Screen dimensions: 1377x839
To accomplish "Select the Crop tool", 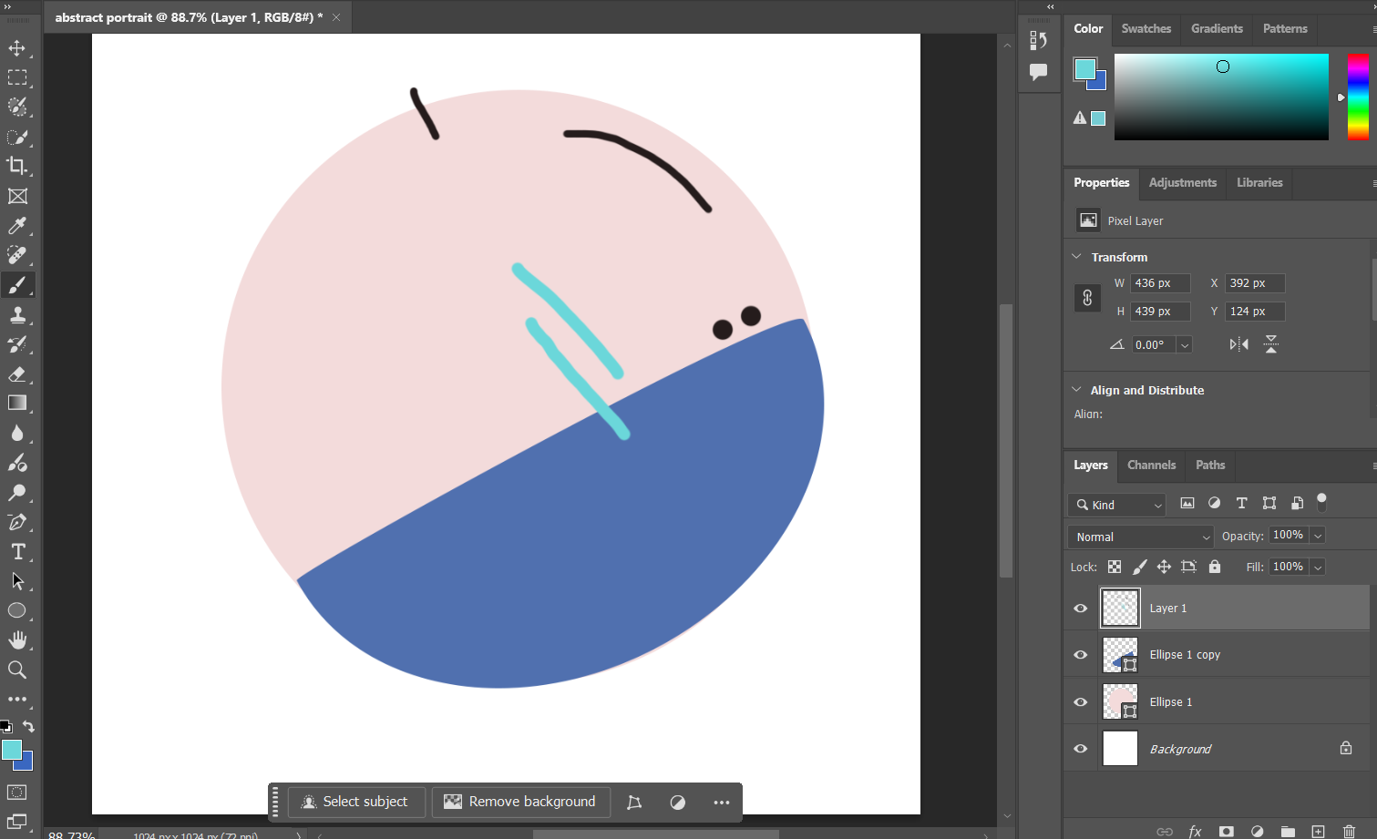I will point(17,166).
